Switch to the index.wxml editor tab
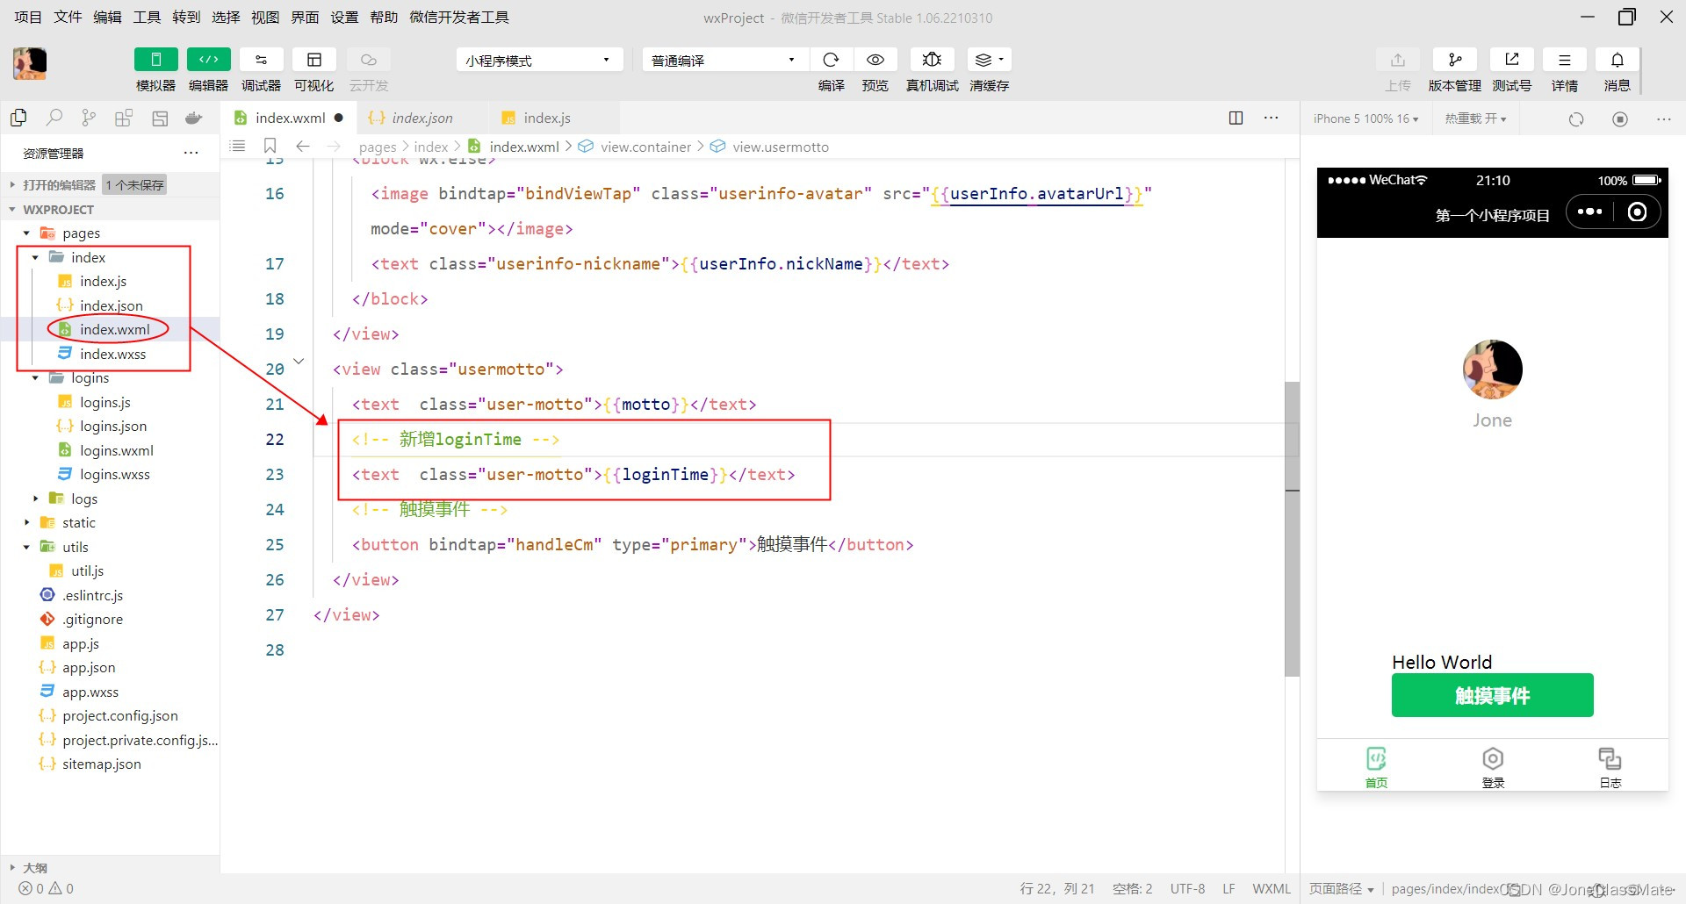 pyautogui.click(x=288, y=118)
